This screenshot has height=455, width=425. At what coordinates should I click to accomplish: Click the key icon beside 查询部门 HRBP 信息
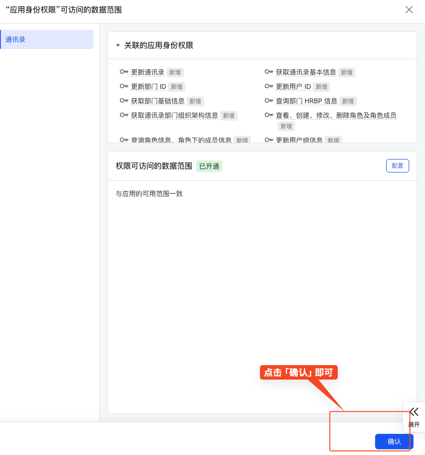(x=269, y=101)
